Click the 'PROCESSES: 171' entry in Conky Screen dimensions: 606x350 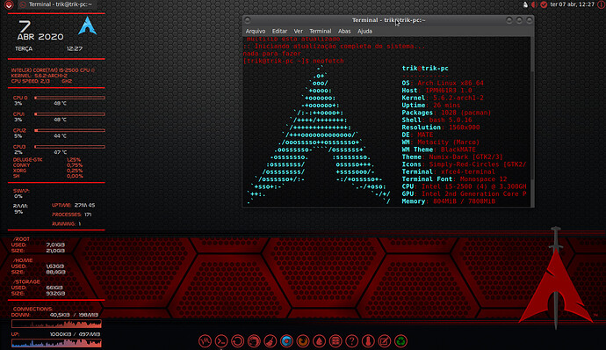pyautogui.click(x=71, y=215)
